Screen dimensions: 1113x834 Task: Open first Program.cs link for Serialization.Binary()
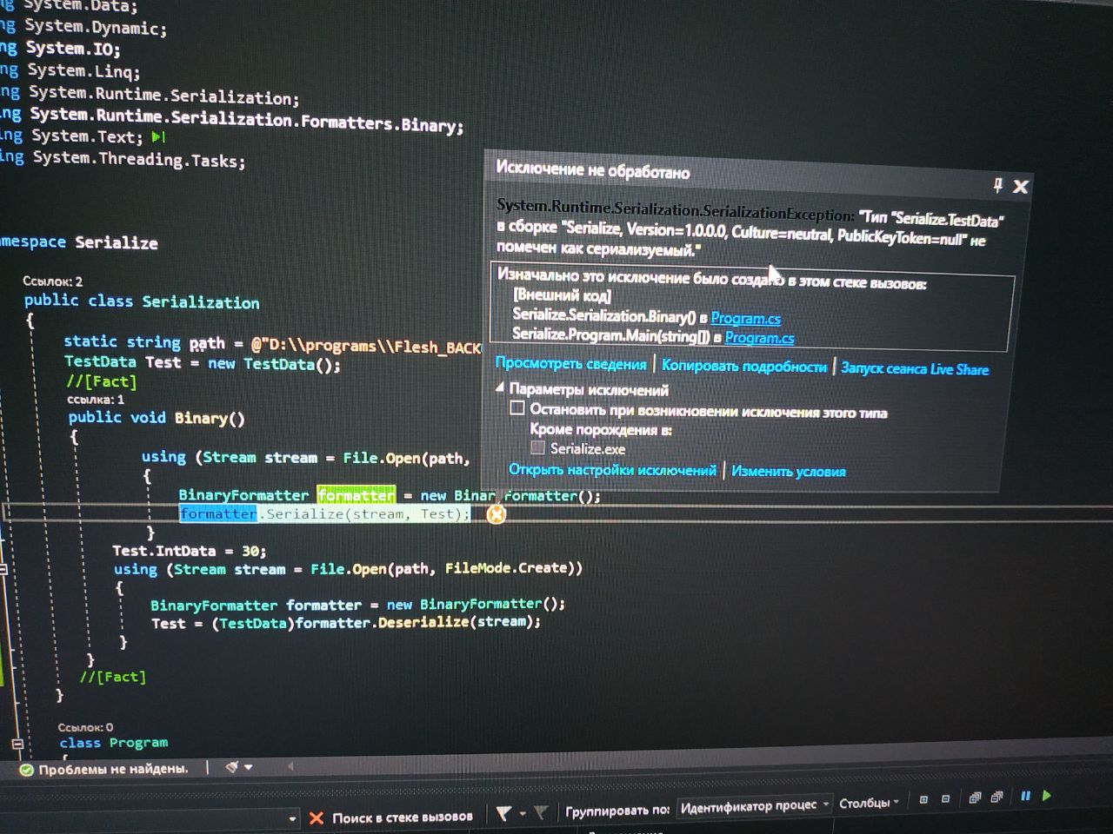point(745,318)
